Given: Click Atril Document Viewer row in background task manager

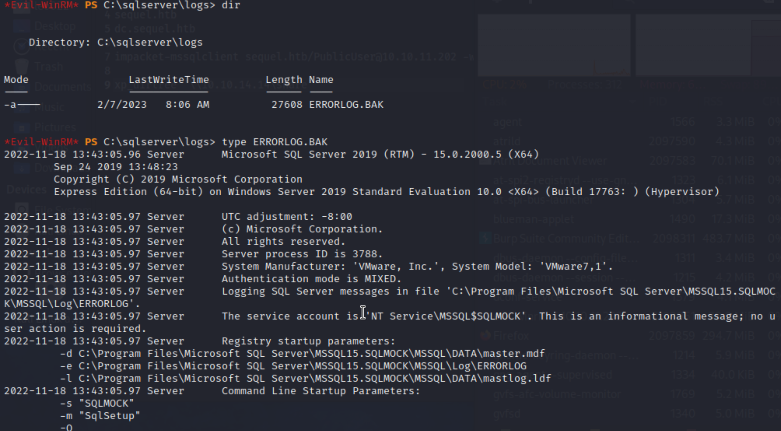Looking at the screenshot, I should click(631, 161).
